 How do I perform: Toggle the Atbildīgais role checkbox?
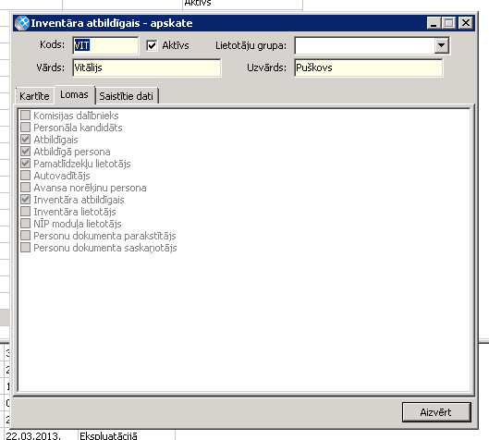tap(25, 139)
